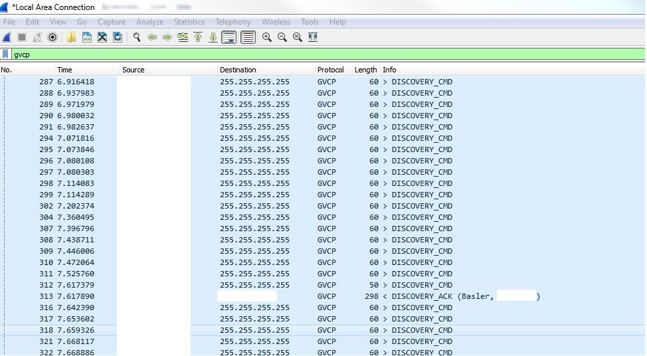Sort by the Info column header
The height and width of the screenshot is (356, 647).
(x=512, y=70)
